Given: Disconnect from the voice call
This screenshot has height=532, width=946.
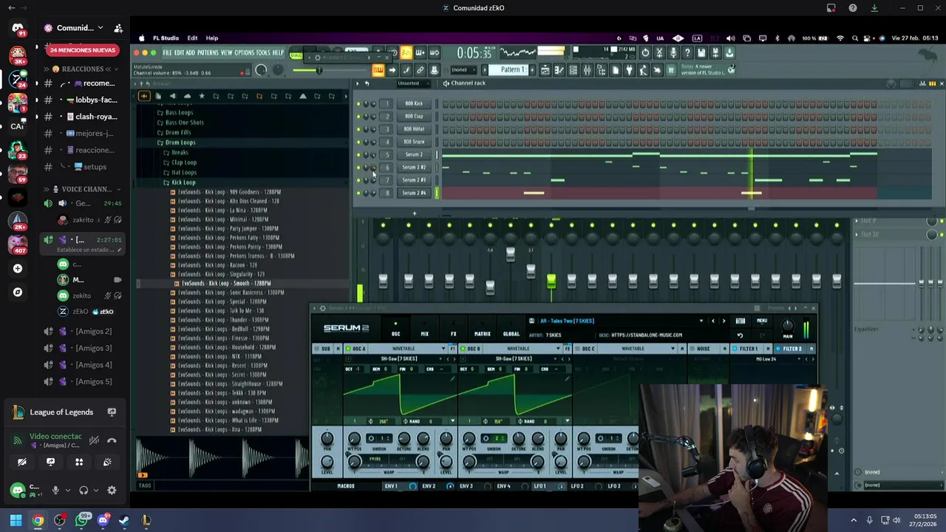Looking at the screenshot, I should click(112, 441).
